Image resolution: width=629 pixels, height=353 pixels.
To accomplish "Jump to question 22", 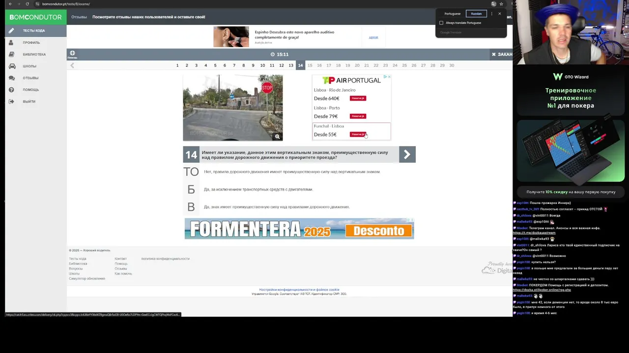I will (376, 65).
